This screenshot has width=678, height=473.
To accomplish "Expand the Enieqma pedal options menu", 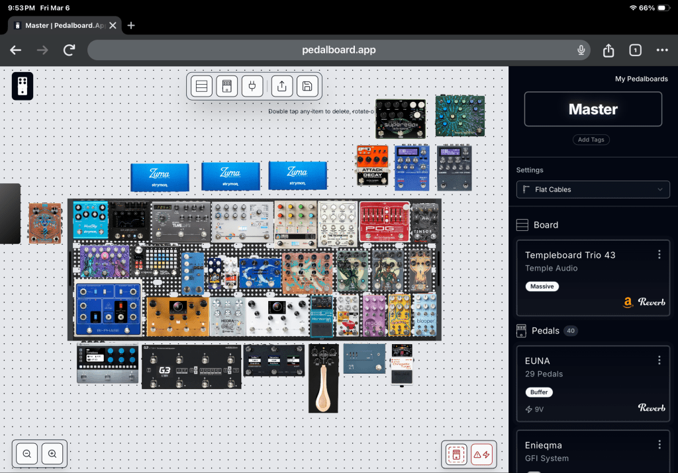I will click(x=659, y=445).
